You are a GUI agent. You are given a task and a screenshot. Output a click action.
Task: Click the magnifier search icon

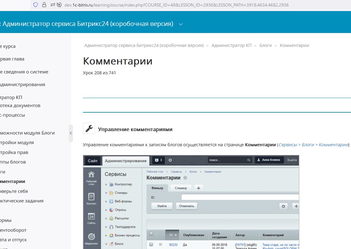point(249,160)
